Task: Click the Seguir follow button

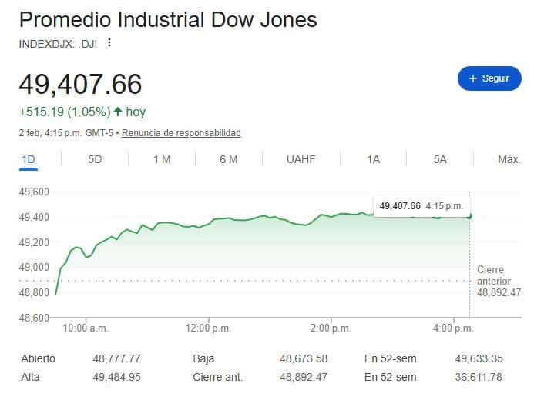Action: tap(489, 78)
